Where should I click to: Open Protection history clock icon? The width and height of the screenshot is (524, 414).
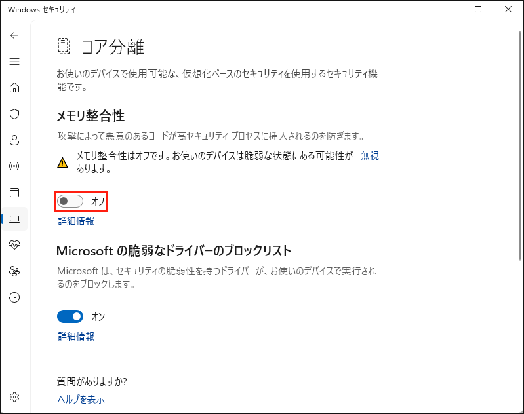coord(14,297)
